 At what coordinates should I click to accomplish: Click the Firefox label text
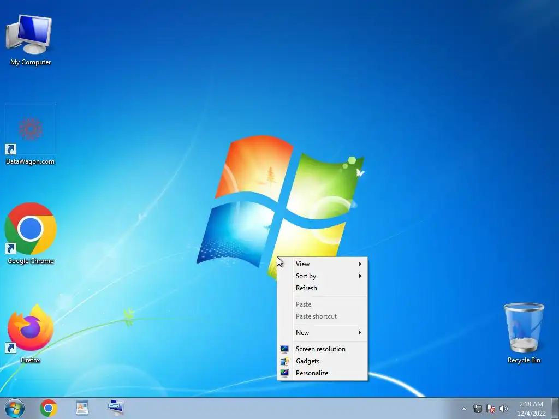point(31,360)
